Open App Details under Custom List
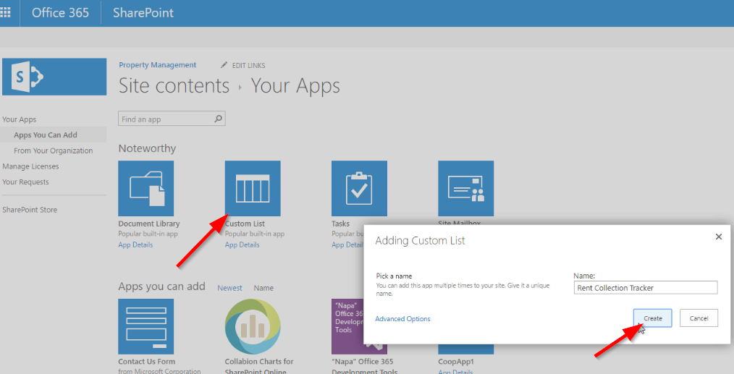 coord(242,245)
